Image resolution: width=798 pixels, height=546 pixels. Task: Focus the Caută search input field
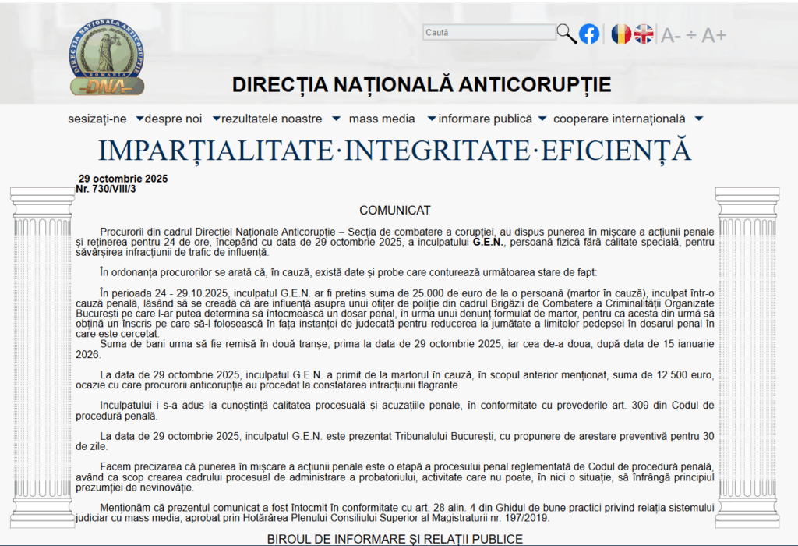point(489,33)
